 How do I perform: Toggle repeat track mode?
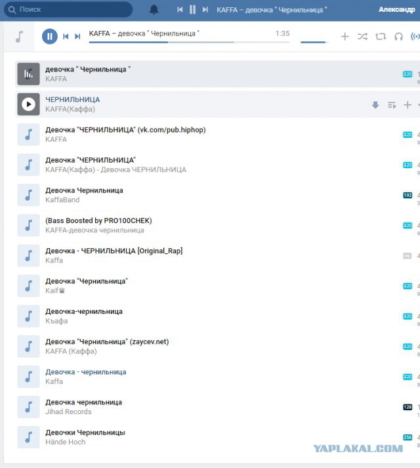pyautogui.click(x=381, y=36)
